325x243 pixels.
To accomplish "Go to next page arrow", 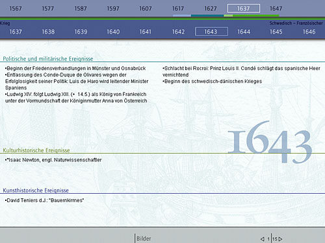I will pos(280,239).
